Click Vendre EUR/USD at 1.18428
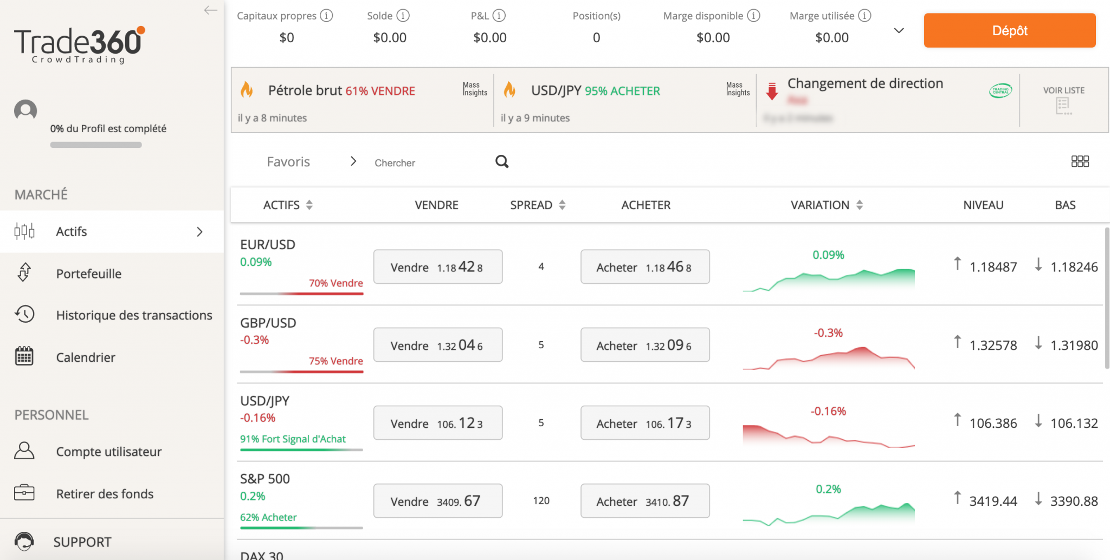The height and width of the screenshot is (560, 1110). click(x=438, y=266)
